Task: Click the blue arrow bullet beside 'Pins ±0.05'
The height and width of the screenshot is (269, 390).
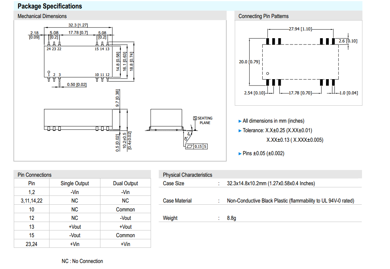Action: pyautogui.click(x=240, y=153)
